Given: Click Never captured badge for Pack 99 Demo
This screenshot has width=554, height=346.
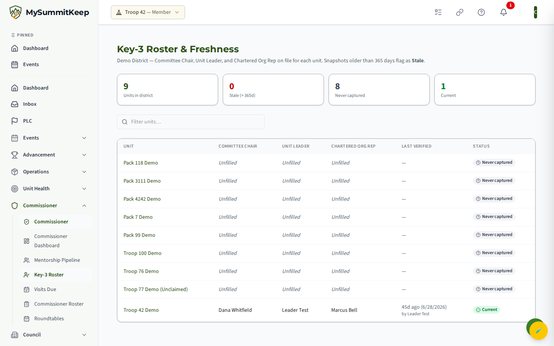Looking at the screenshot, I should point(494,235).
